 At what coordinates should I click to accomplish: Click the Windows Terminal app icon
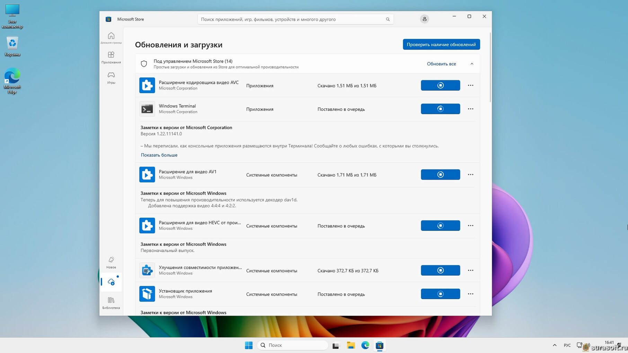[x=147, y=109]
